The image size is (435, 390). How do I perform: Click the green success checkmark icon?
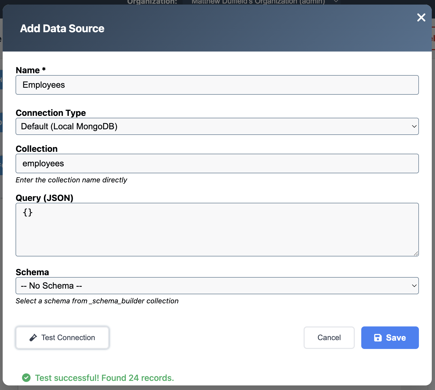click(26, 378)
